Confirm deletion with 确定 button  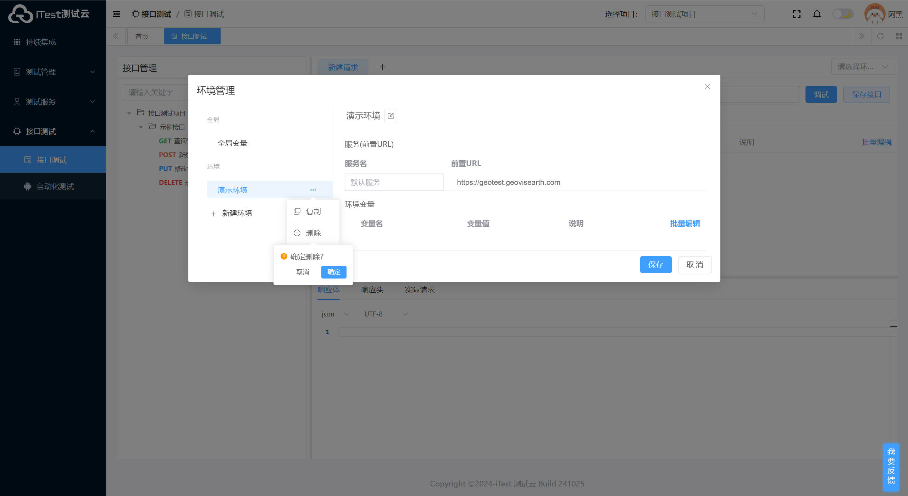click(x=333, y=272)
